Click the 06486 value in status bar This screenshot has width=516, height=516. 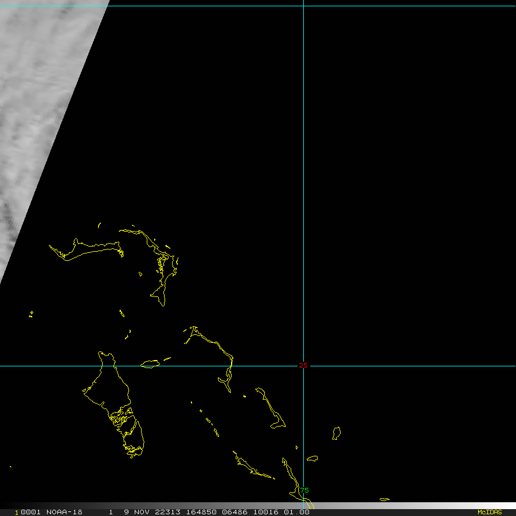click(234, 512)
